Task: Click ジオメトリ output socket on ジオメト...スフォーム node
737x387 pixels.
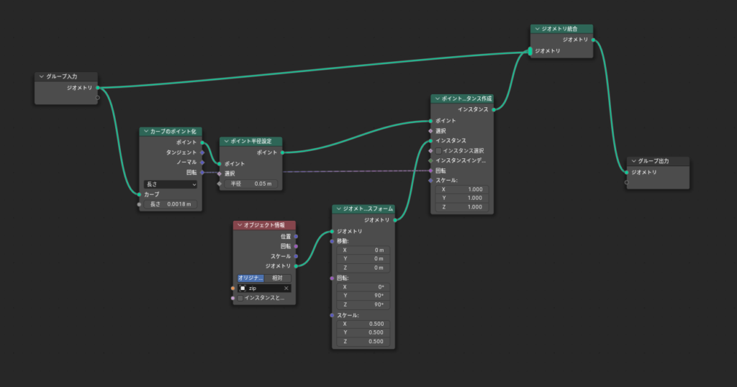Action: click(x=395, y=220)
